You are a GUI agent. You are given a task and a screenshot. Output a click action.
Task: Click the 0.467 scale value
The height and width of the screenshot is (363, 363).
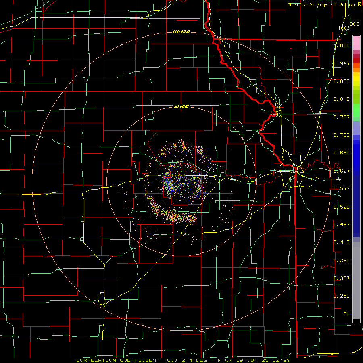pyautogui.click(x=342, y=225)
